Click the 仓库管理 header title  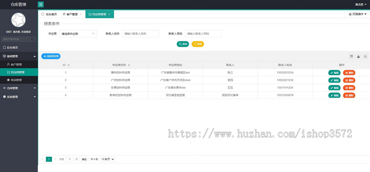coord(18,5)
